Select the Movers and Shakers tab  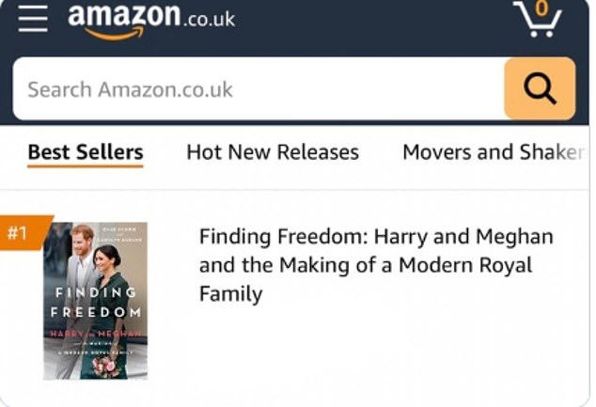tap(494, 152)
